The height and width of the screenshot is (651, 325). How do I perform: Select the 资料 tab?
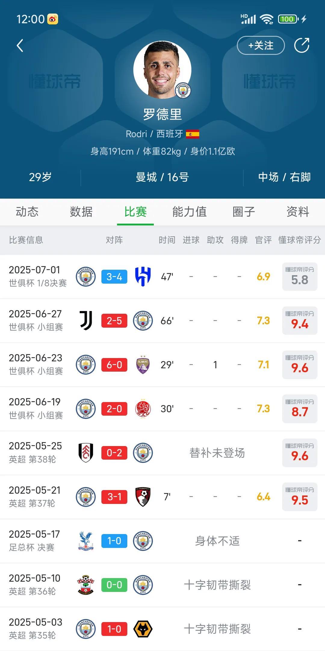298,212
